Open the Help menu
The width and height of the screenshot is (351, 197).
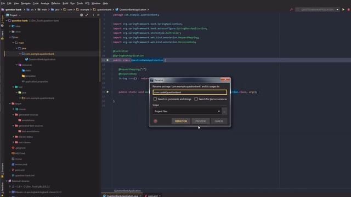[105, 3]
